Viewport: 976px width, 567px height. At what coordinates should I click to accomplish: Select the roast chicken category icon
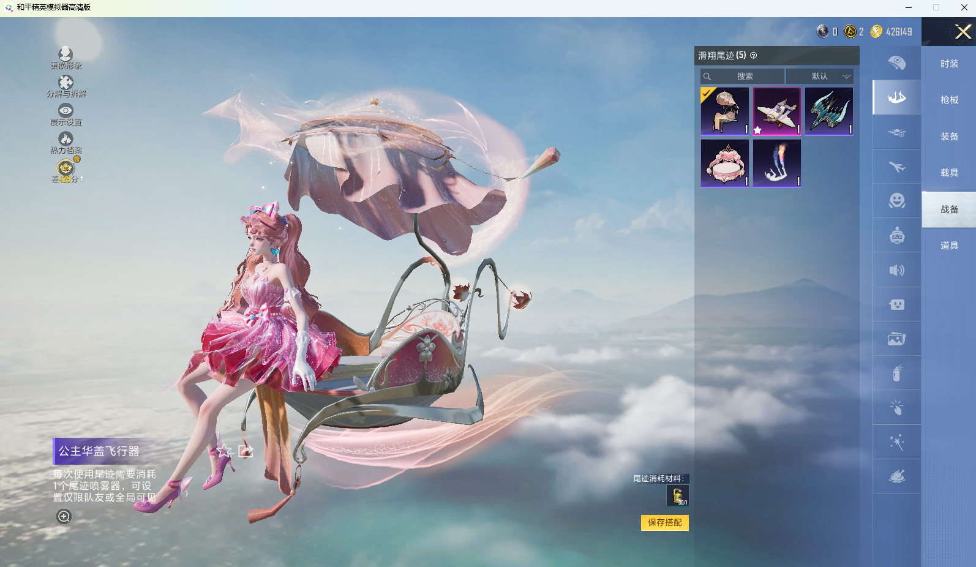click(x=897, y=476)
